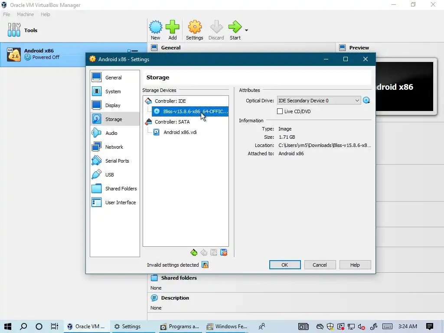Open the Start button dropdown arrow
Viewport: 444px width, 333px height.
pos(246,30)
